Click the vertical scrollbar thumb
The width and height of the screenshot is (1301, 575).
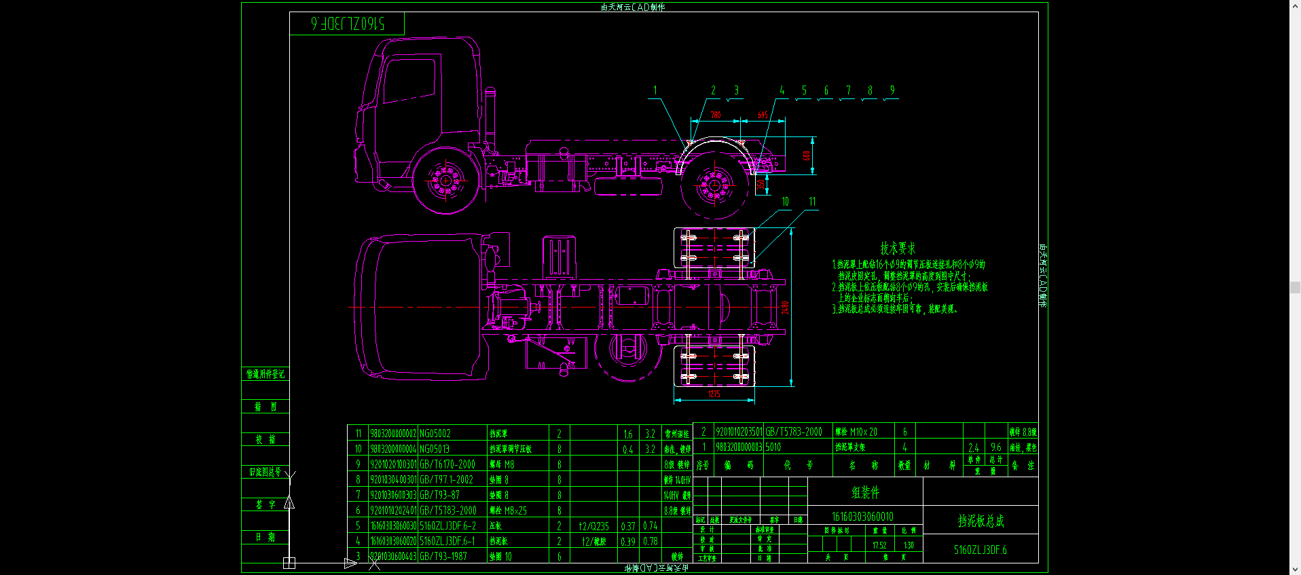click(x=1295, y=288)
